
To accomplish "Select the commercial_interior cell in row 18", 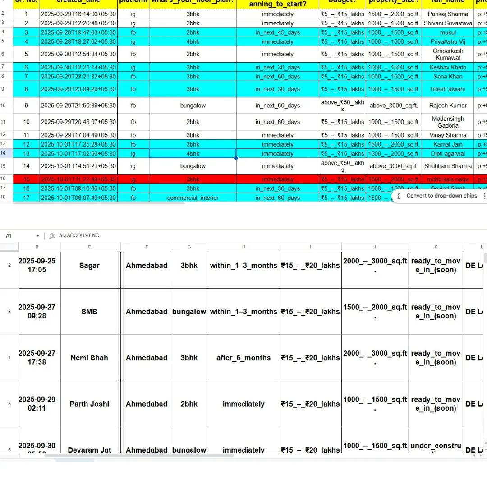I will (193, 198).
